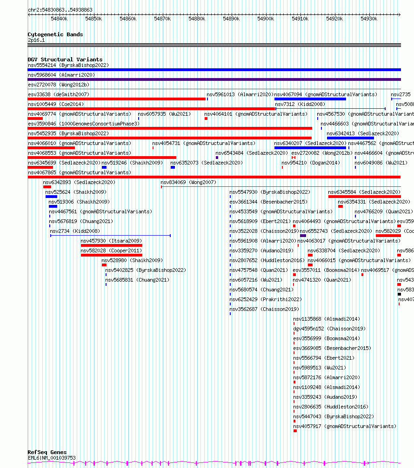Click nsv6338704 (Sedlazeck2020) label
Viewport: 414px width, 468px height.
344,250
